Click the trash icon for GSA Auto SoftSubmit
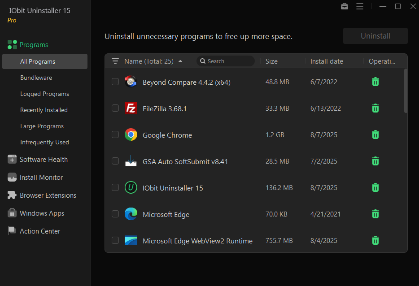Viewport: 419px width, 286px height. [x=375, y=161]
